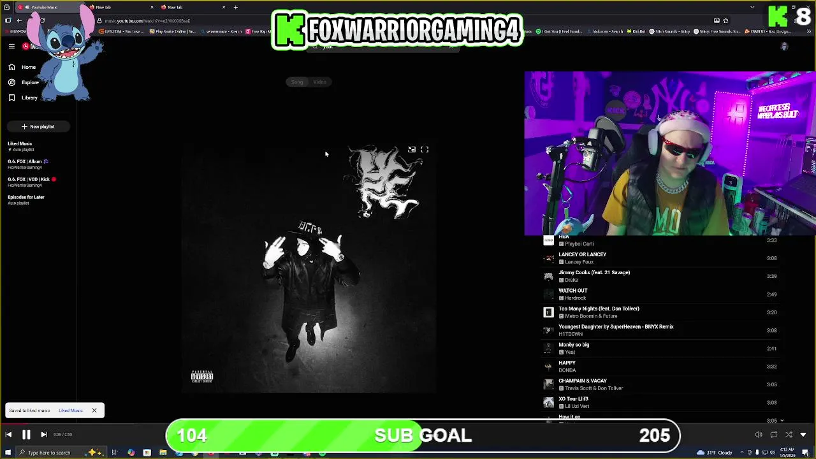Open the G.A. FOX | Album playlist
Screen dimensions: 816x459
click(x=28, y=164)
